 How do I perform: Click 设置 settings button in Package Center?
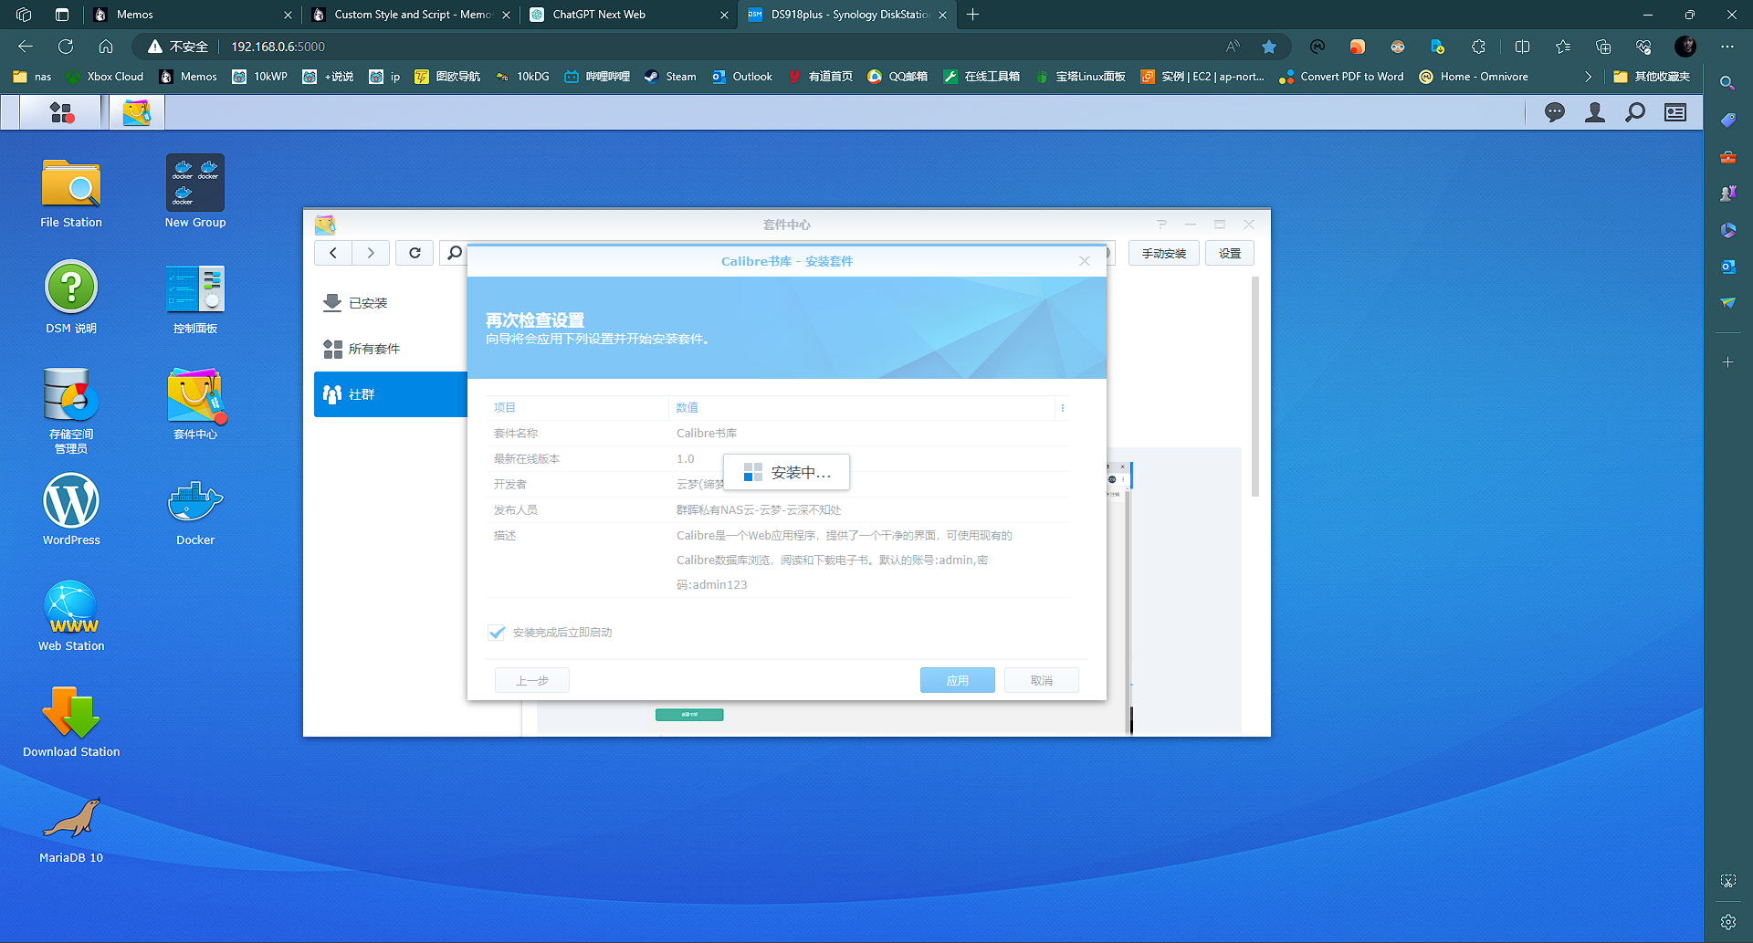(1230, 253)
